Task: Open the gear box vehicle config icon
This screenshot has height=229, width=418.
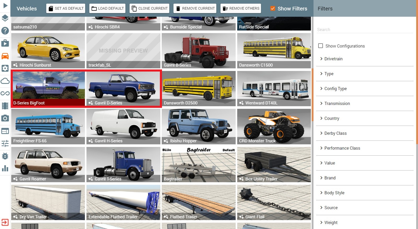Action: [x=5, y=68]
